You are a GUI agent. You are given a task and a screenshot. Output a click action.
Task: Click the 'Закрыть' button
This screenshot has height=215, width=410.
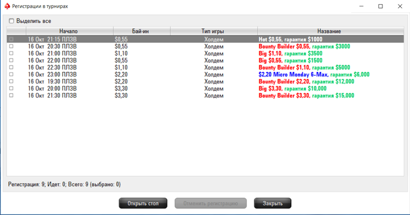pyautogui.click(x=272, y=203)
